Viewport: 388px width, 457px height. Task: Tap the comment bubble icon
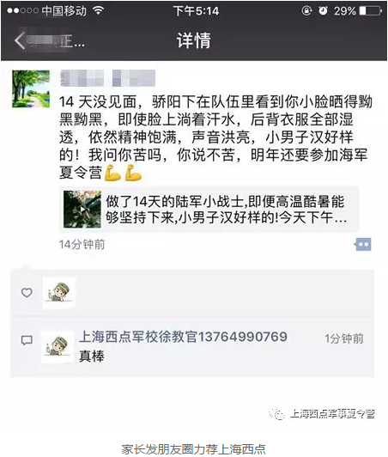pyautogui.click(x=27, y=340)
